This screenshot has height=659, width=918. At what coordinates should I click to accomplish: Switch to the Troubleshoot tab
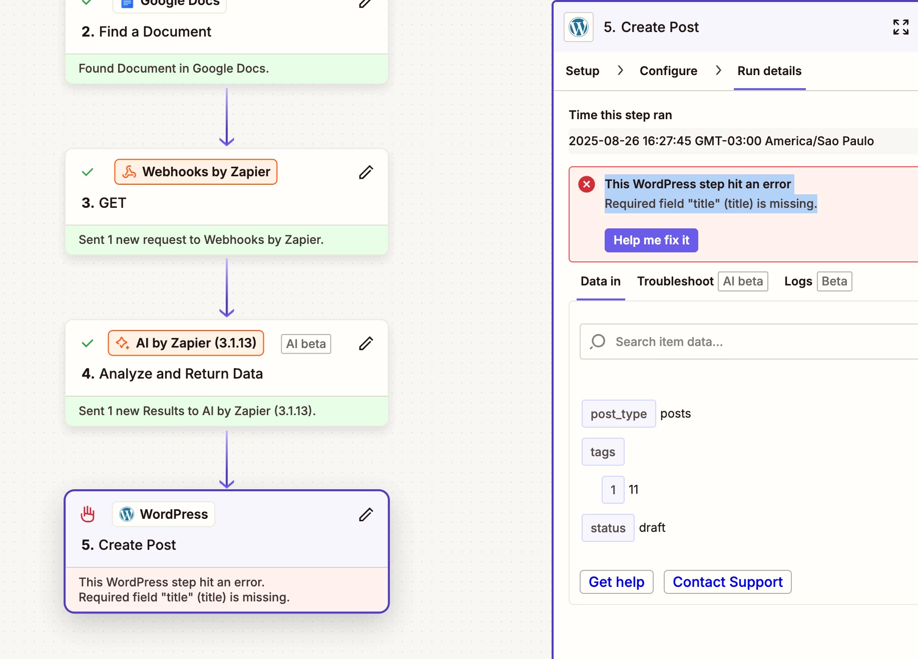click(x=675, y=281)
